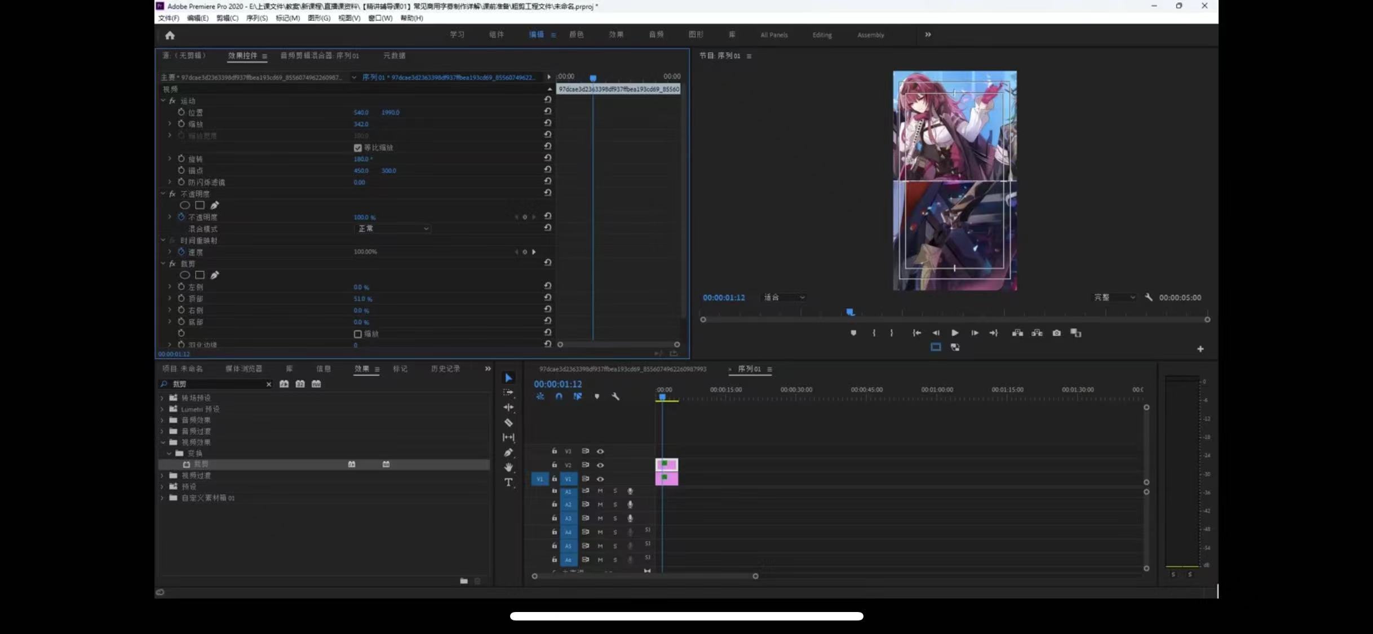Open timeline wrench settings icon

615,397
